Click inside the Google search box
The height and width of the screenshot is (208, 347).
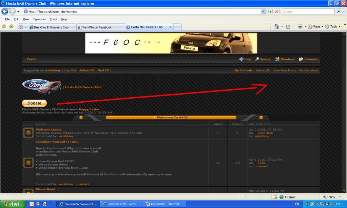click(x=308, y=12)
